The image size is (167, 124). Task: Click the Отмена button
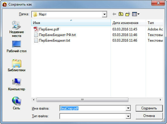click(149, 116)
